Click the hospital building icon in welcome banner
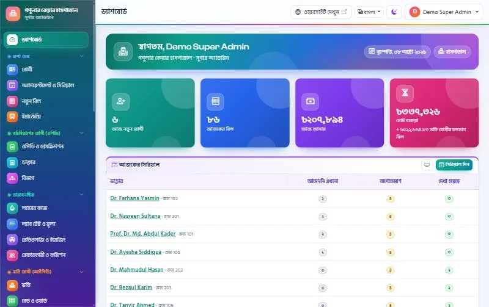489x307 pixels. (x=123, y=51)
